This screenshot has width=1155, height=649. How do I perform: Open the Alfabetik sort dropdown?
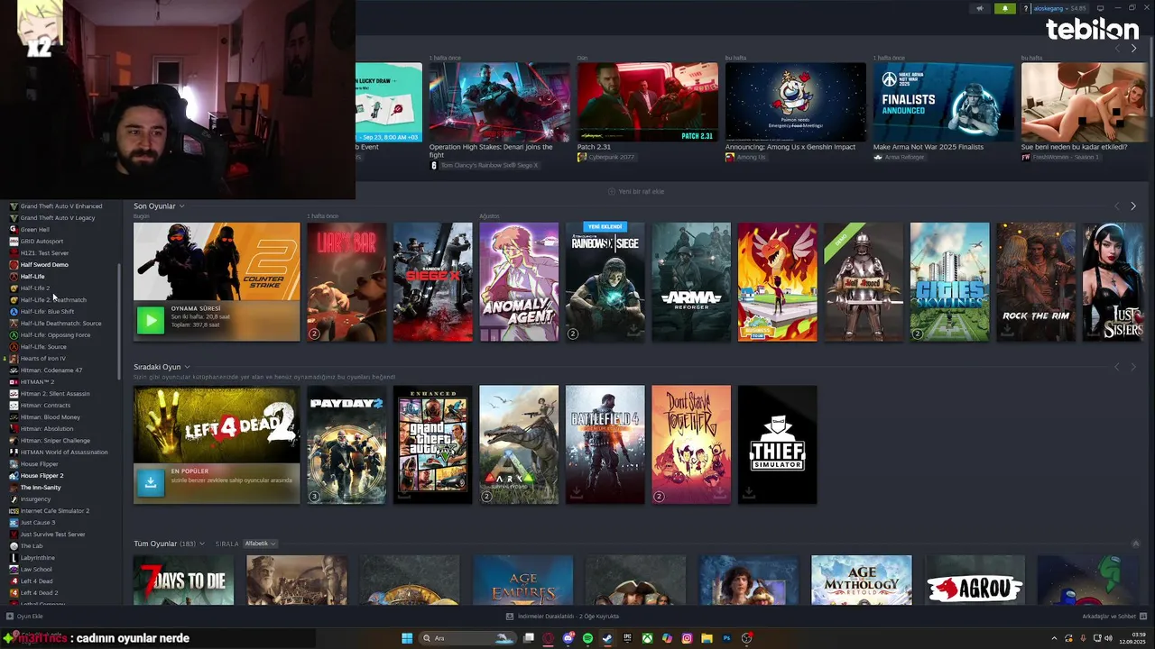tap(260, 544)
